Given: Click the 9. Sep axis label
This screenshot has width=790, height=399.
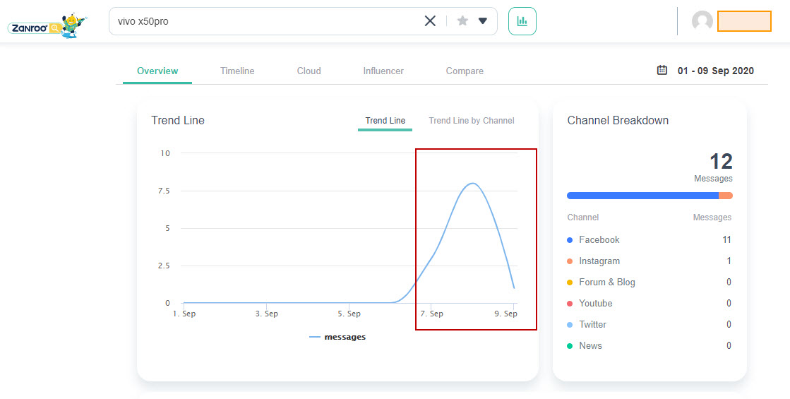Looking at the screenshot, I should point(506,314).
